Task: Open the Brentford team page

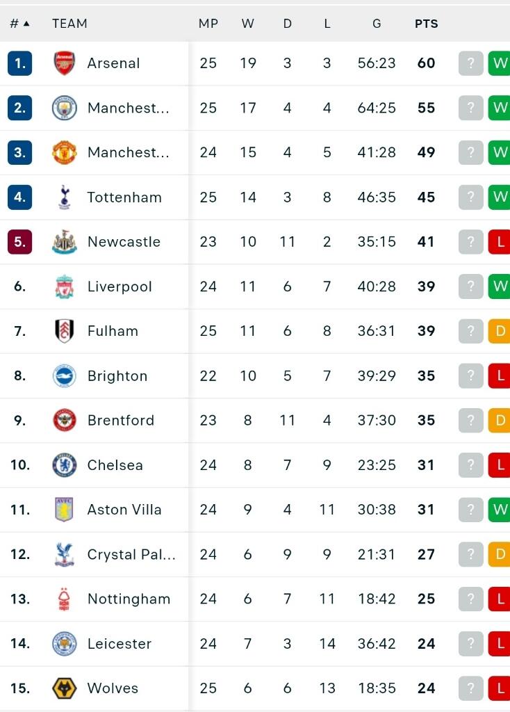Action: [120, 421]
